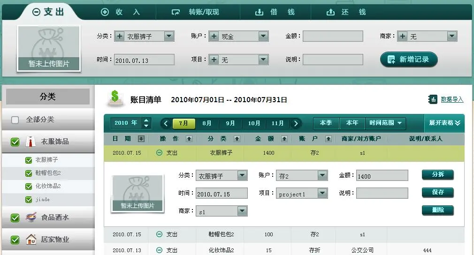Click 保存 button

[x=438, y=192]
